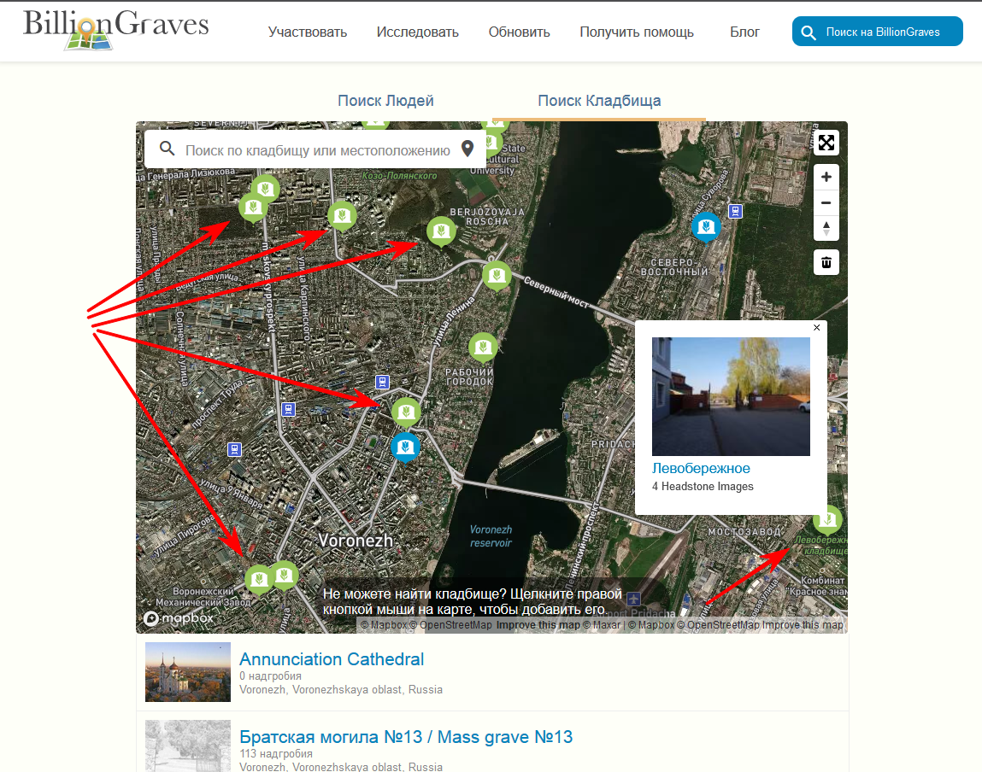Select the green marker near Левобережное кладбище label
Image resolution: width=982 pixels, height=772 pixels.
(x=827, y=520)
